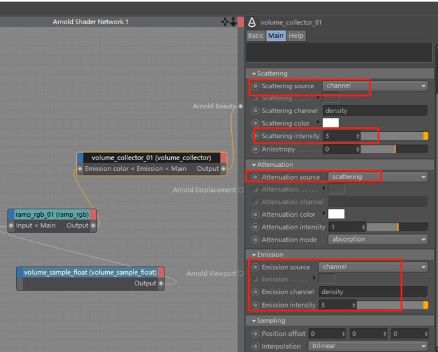Collapse the Emission section
Screen dimensions: 438x352
click(x=253, y=255)
